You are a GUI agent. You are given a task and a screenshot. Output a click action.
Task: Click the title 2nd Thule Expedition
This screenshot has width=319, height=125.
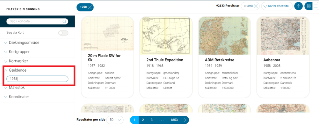click(x=165, y=60)
